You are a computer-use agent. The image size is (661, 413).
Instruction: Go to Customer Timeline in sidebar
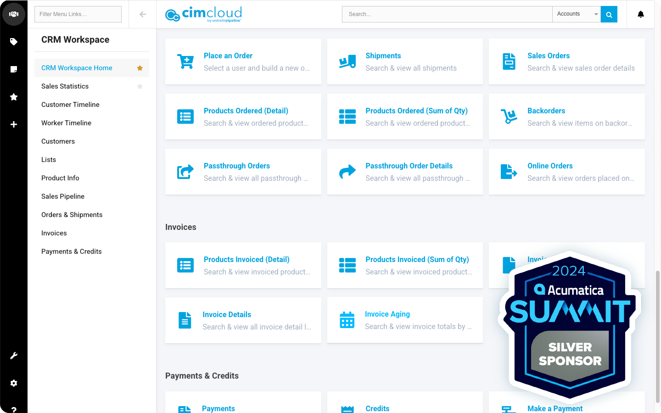pyautogui.click(x=70, y=105)
